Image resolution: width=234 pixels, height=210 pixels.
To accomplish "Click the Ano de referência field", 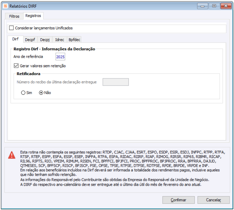I will pos(60,57).
